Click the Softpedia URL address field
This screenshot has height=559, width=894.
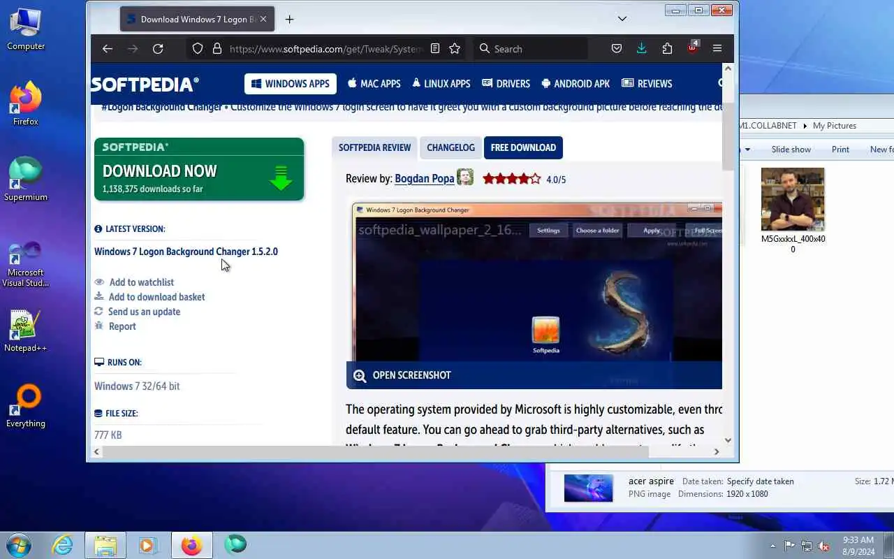[x=326, y=49]
